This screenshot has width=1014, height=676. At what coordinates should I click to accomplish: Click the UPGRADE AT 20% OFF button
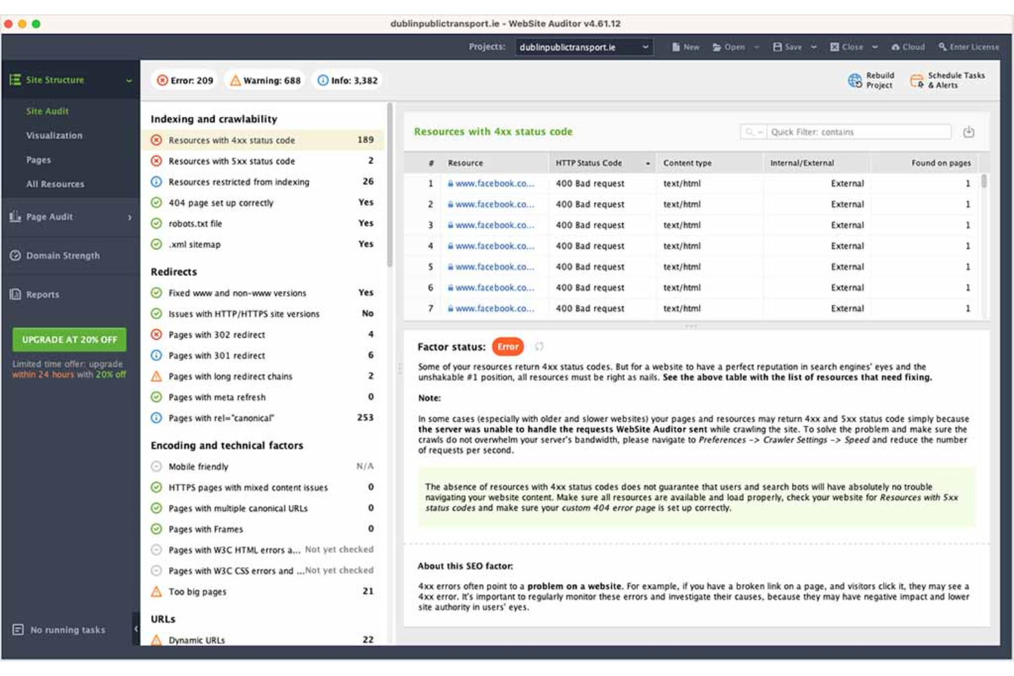coord(69,339)
